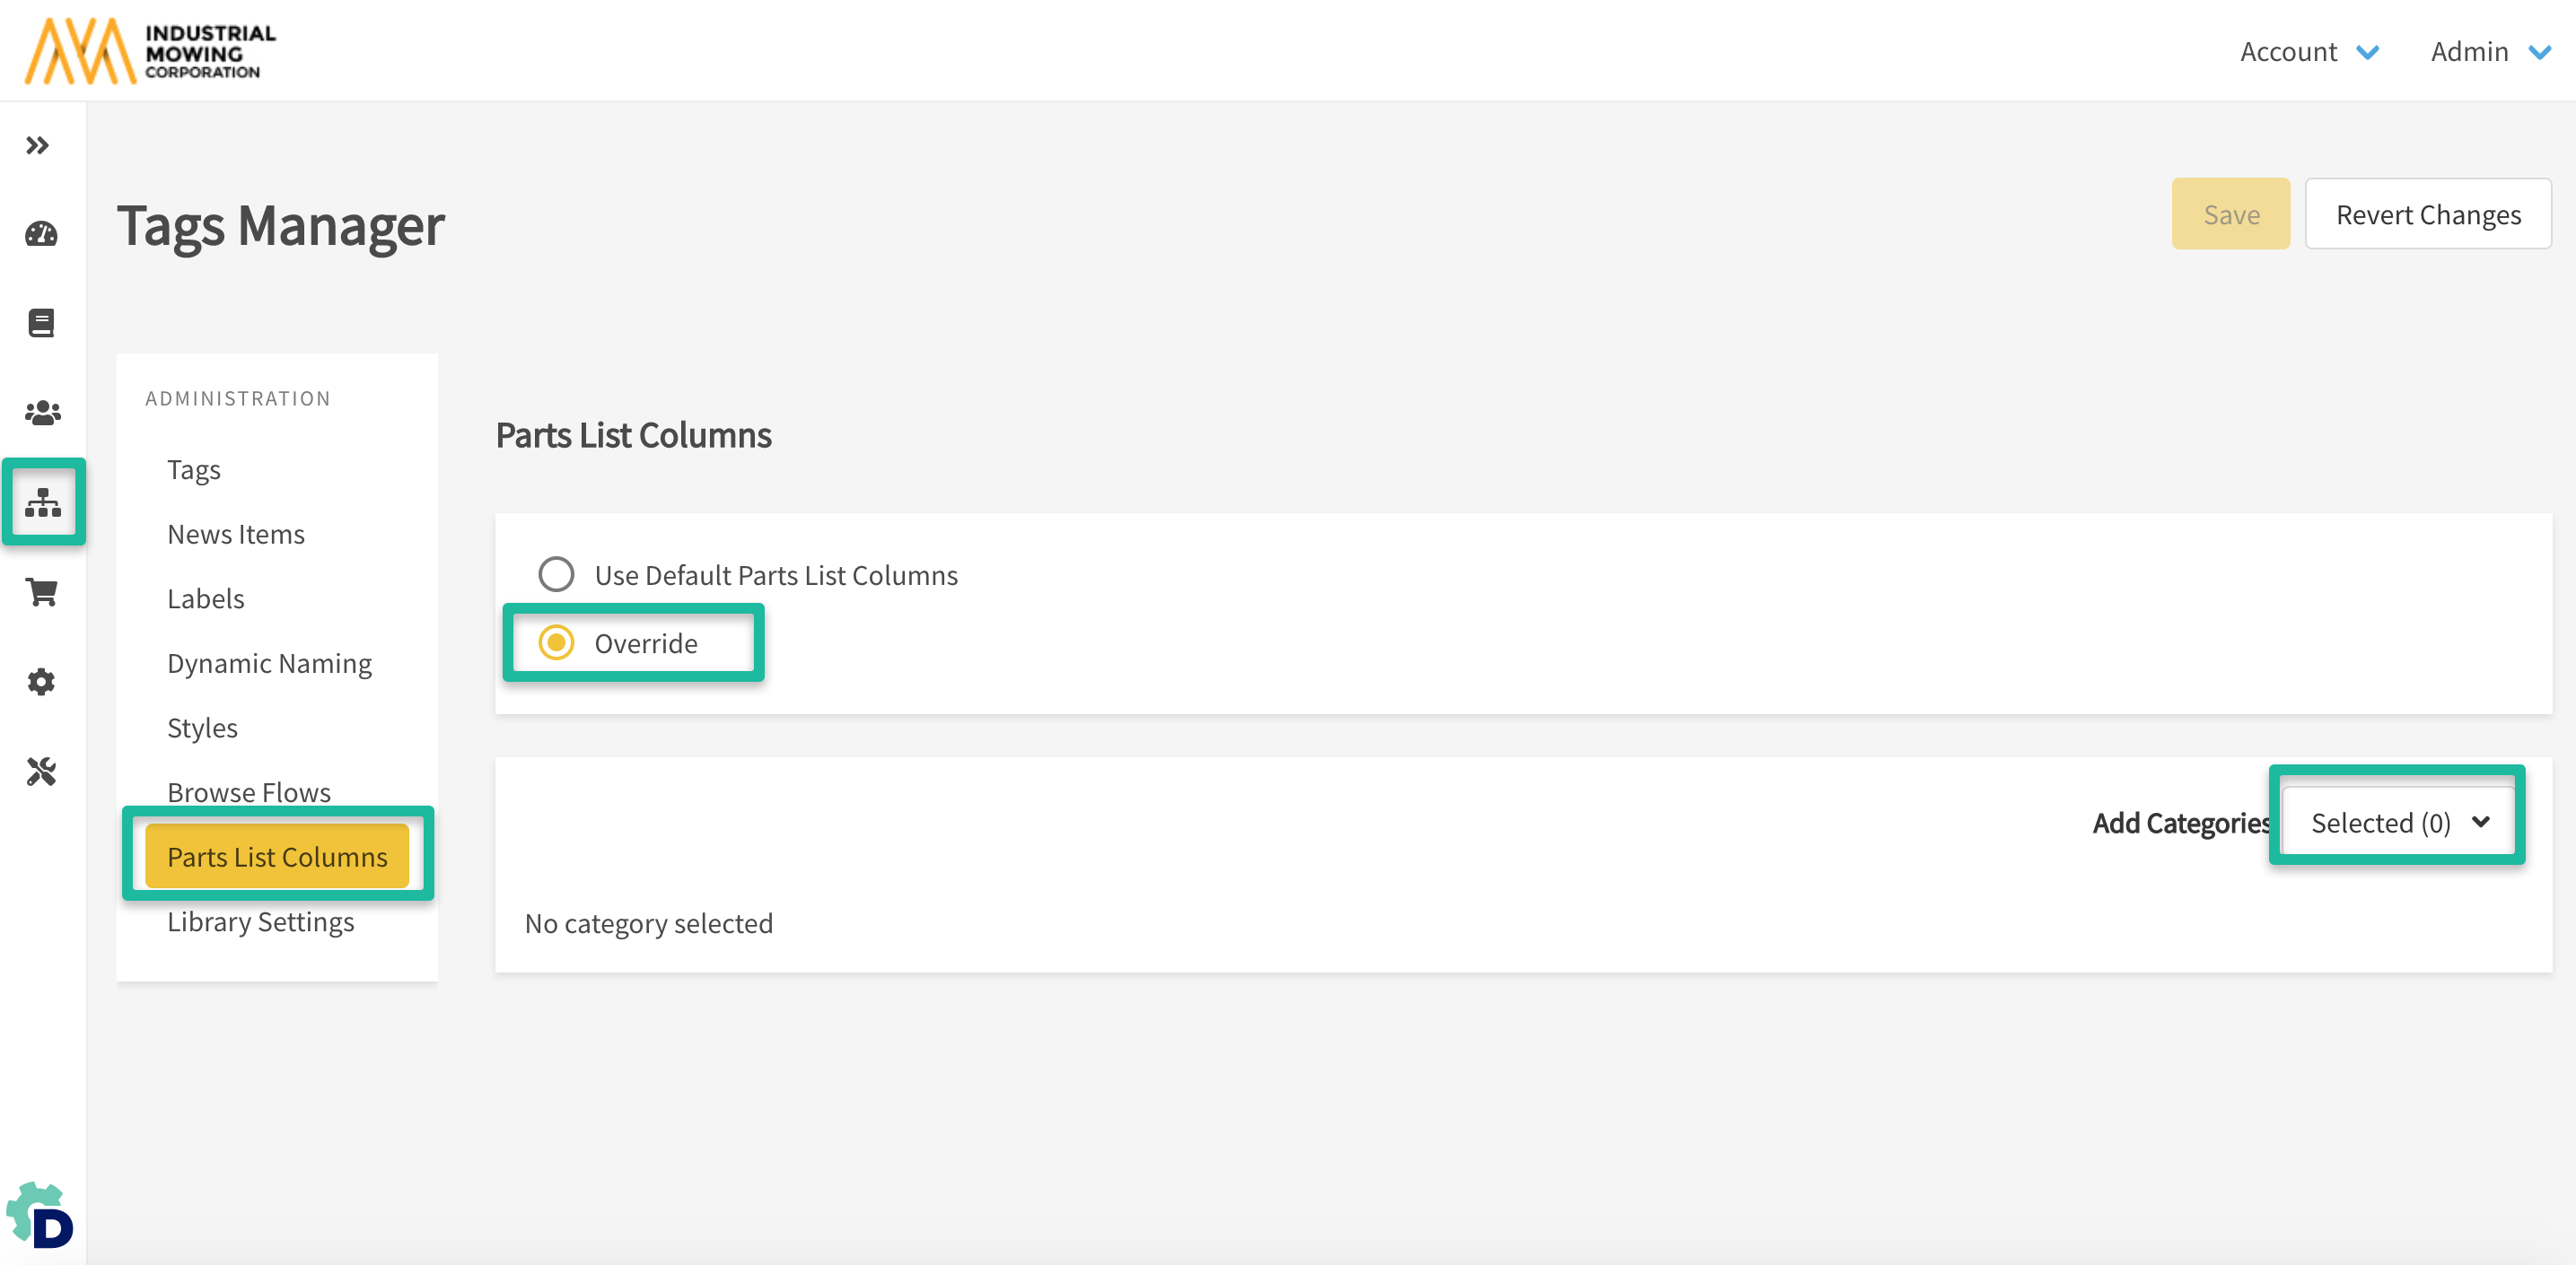Screen dimensions: 2576x1265
Task: Open the settings gear icon
Action: point(41,682)
